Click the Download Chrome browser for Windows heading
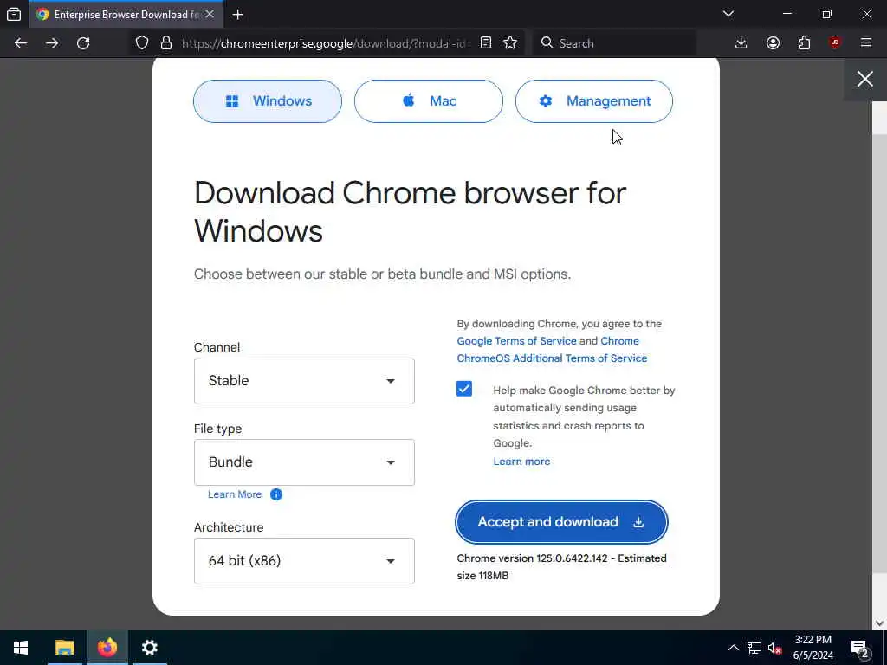The height and width of the screenshot is (665, 887). tap(410, 211)
